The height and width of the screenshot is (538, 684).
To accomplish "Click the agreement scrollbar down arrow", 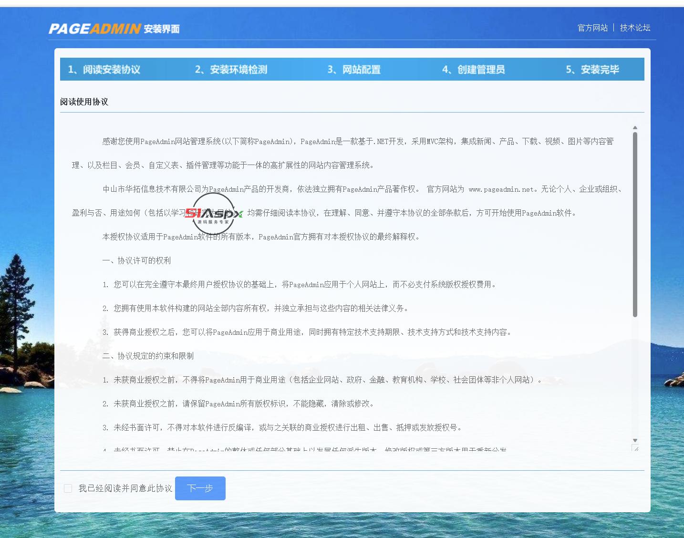I will coord(635,440).
